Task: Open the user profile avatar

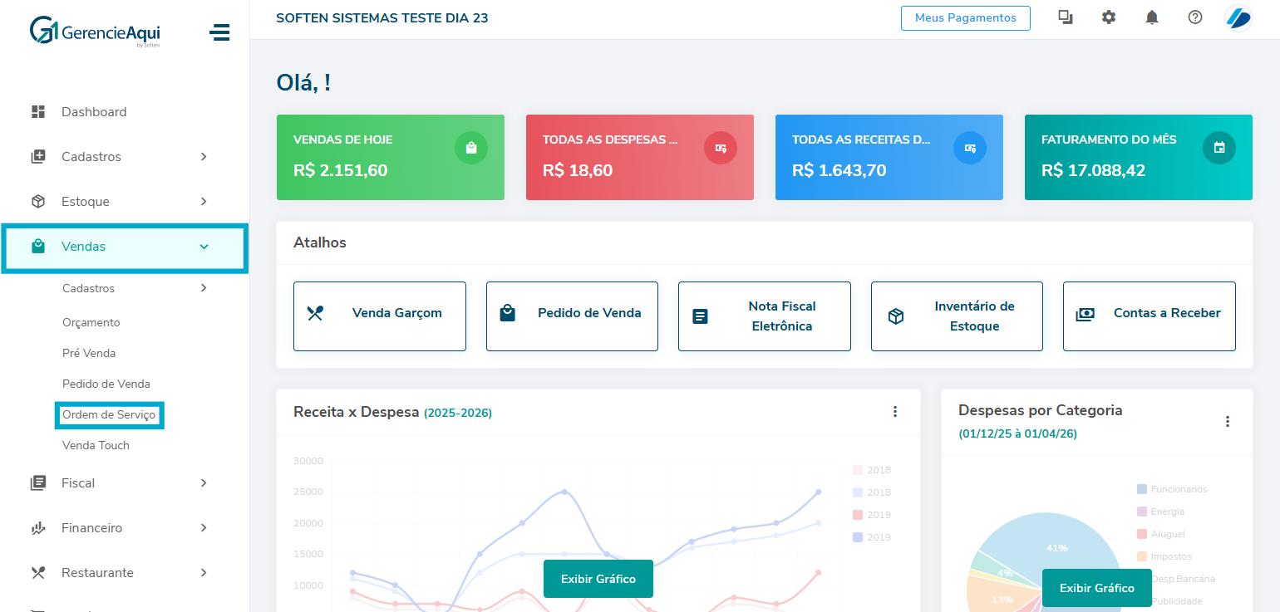Action: pyautogui.click(x=1238, y=17)
